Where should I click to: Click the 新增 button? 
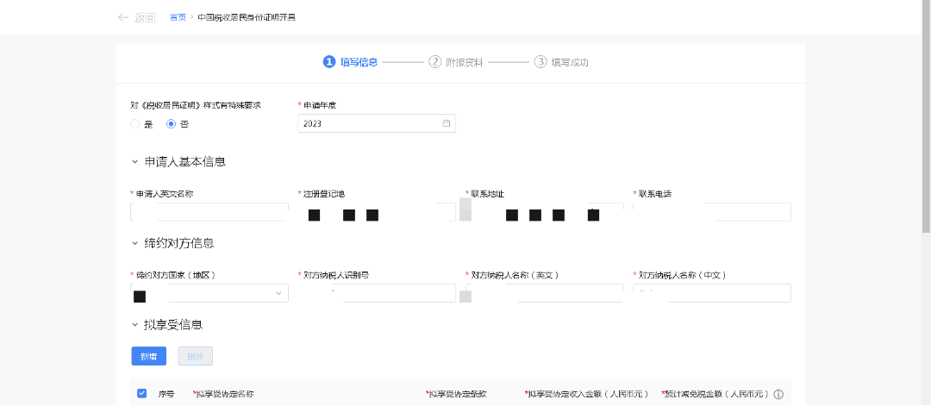(148, 356)
